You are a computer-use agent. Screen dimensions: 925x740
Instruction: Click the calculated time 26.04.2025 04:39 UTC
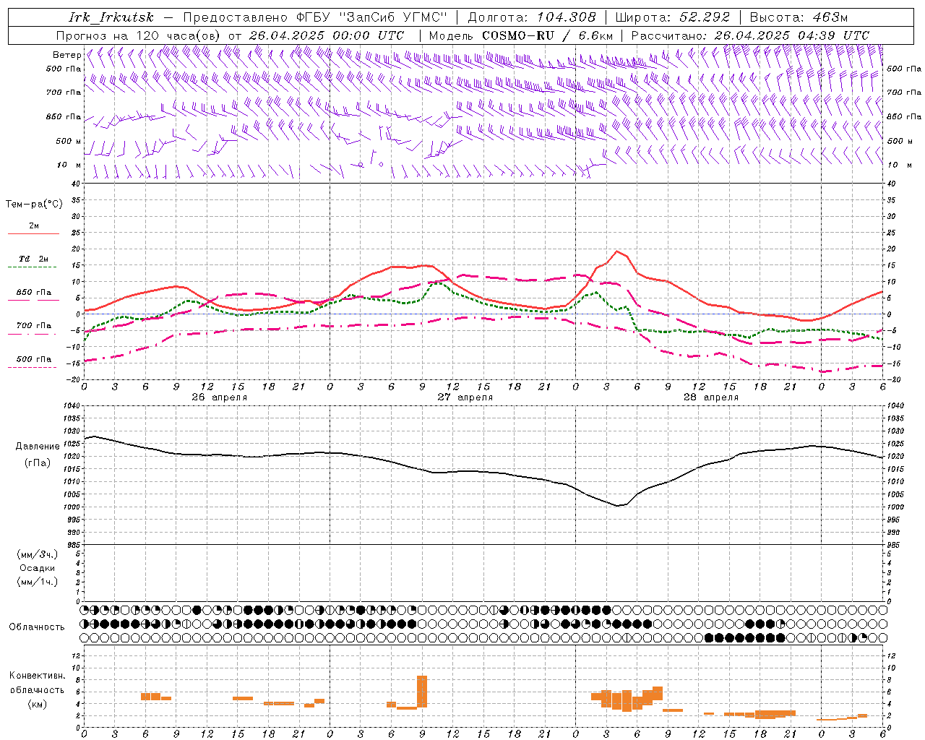(x=791, y=35)
